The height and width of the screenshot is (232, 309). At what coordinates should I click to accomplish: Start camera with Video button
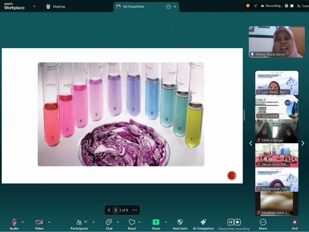coord(39,224)
